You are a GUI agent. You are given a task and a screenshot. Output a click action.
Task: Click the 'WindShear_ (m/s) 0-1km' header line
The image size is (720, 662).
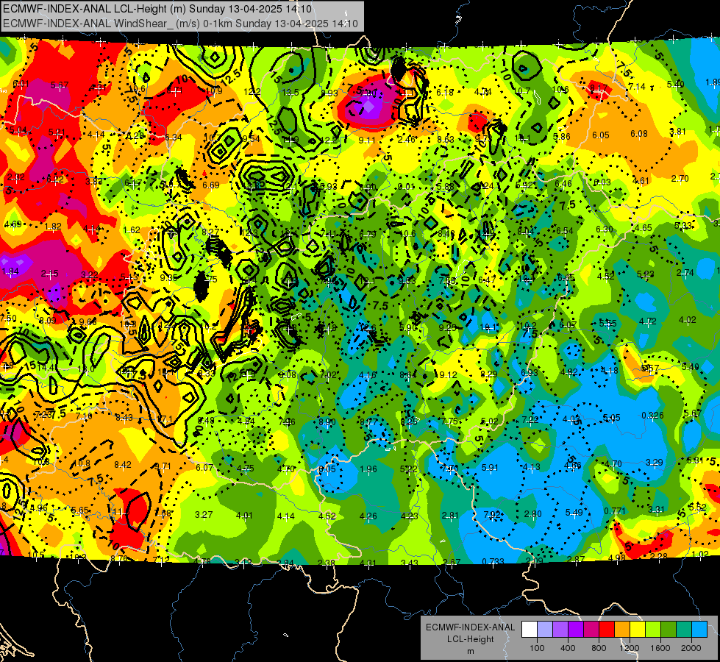(180, 24)
